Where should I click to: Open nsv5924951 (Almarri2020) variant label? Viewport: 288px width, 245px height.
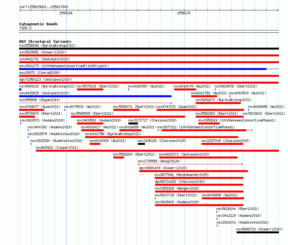(x=43, y=52)
